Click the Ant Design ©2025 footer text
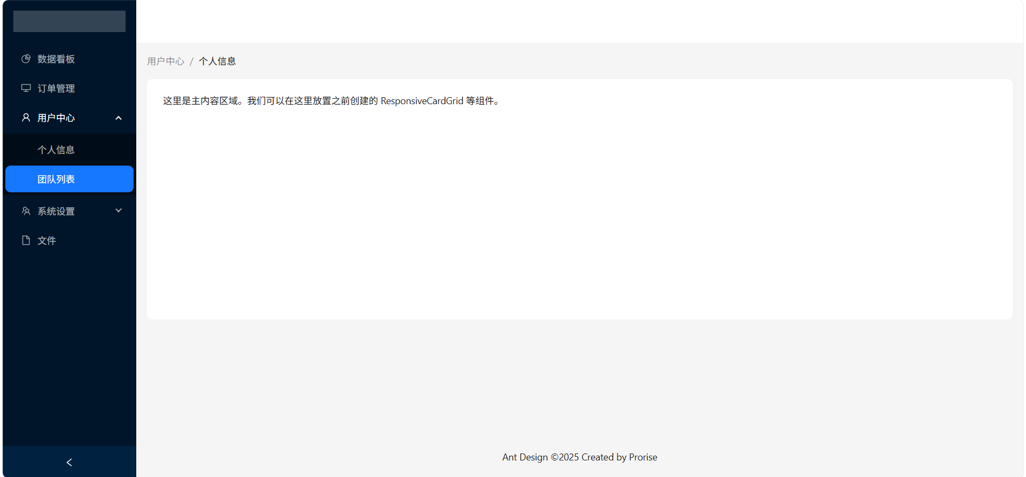This screenshot has width=1026, height=477. (x=579, y=457)
